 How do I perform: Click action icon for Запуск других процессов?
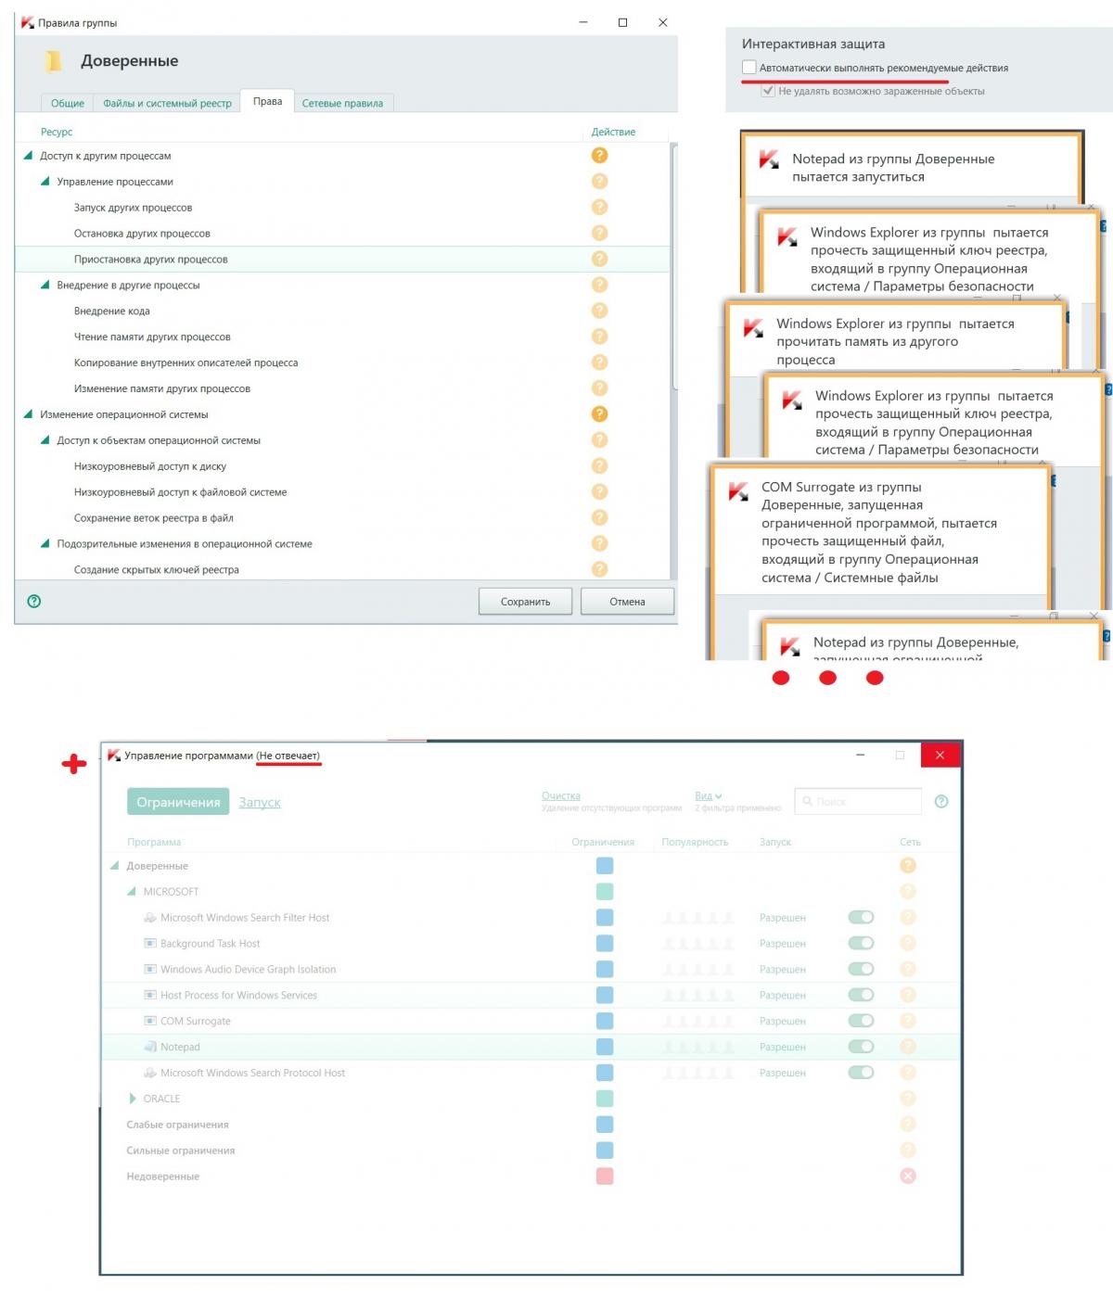600,208
